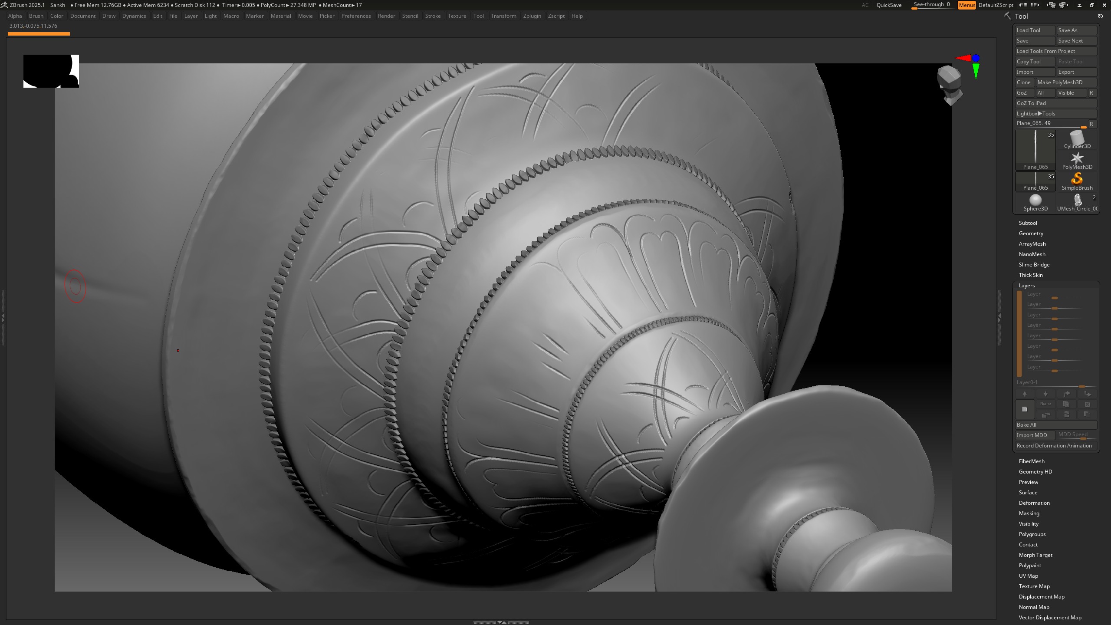The image size is (1111, 625).
Task: Select the Sphere3D tool icon
Action: (x=1035, y=202)
